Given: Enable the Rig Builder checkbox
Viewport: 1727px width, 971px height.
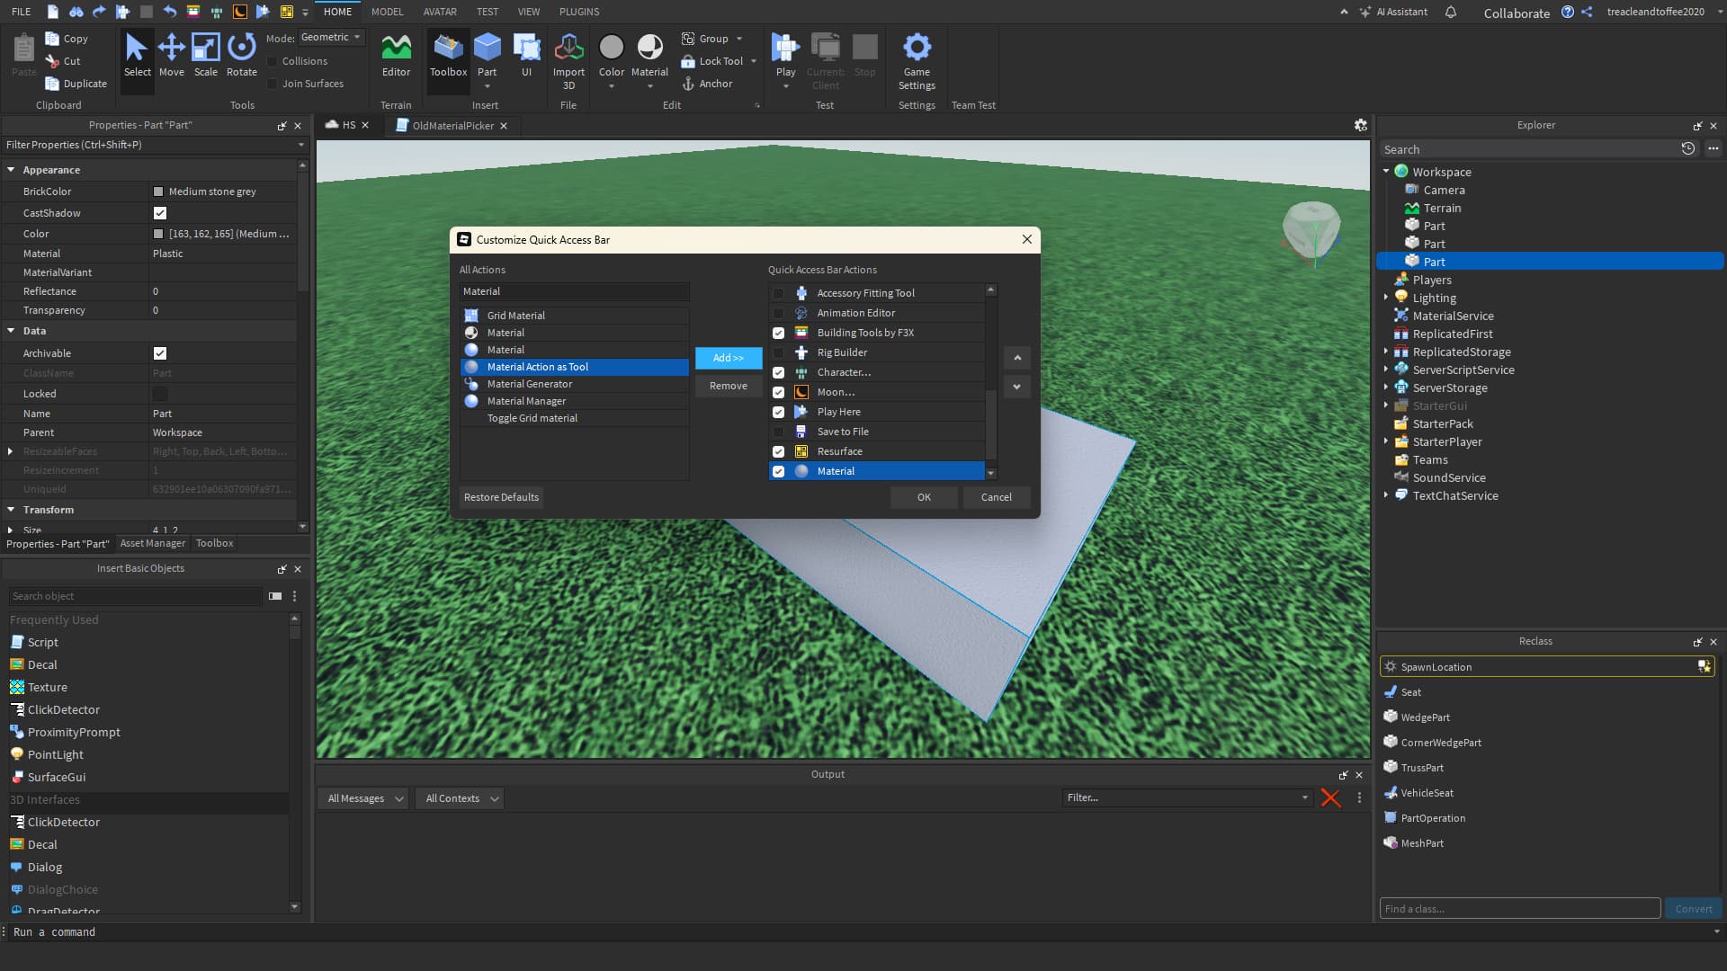Looking at the screenshot, I should [x=779, y=352].
